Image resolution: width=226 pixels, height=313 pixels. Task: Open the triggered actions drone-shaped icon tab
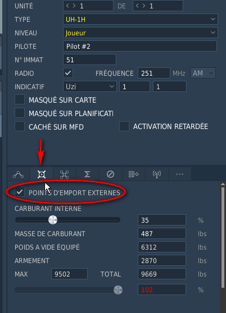click(x=65, y=174)
